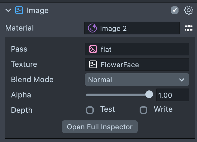Click the Alpha slider handle
Viewport: 197px width, 142px height.
(149, 95)
